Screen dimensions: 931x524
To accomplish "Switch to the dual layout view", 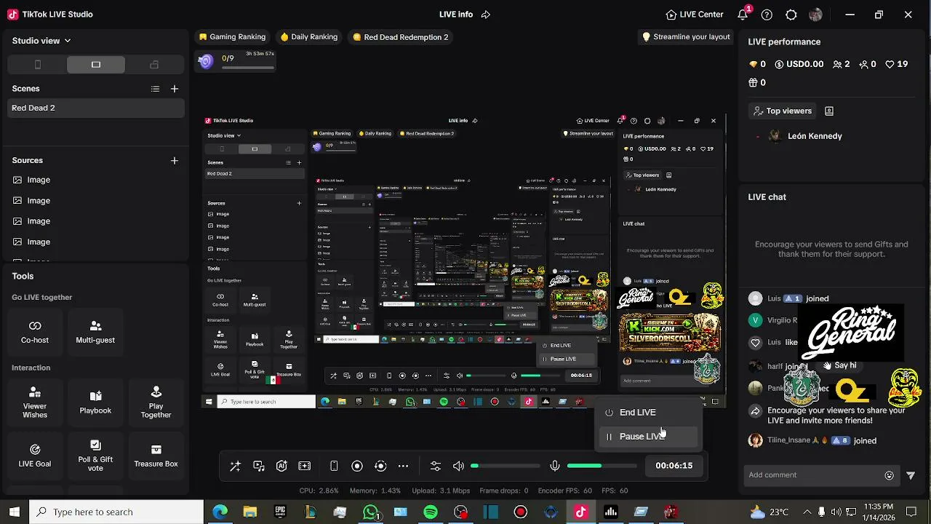I will tap(154, 65).
